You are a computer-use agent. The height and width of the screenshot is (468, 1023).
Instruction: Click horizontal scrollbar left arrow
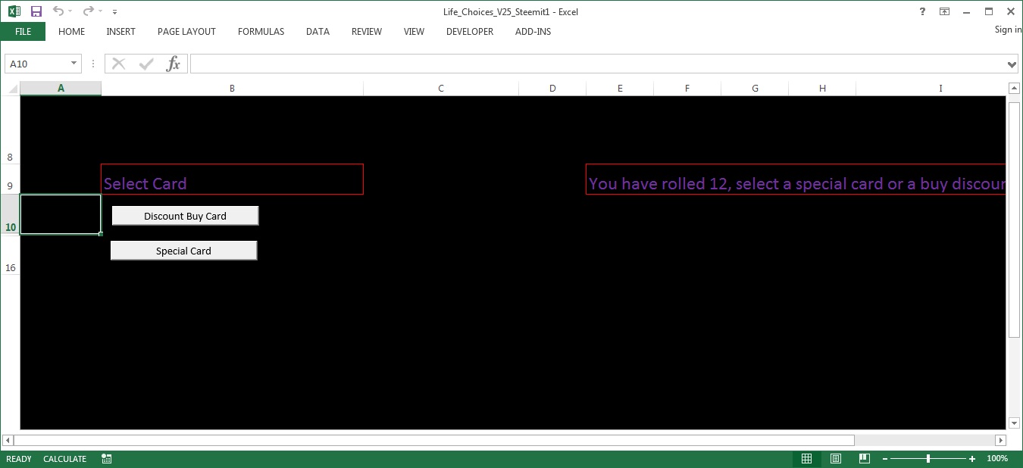click(x=8, y=440)
